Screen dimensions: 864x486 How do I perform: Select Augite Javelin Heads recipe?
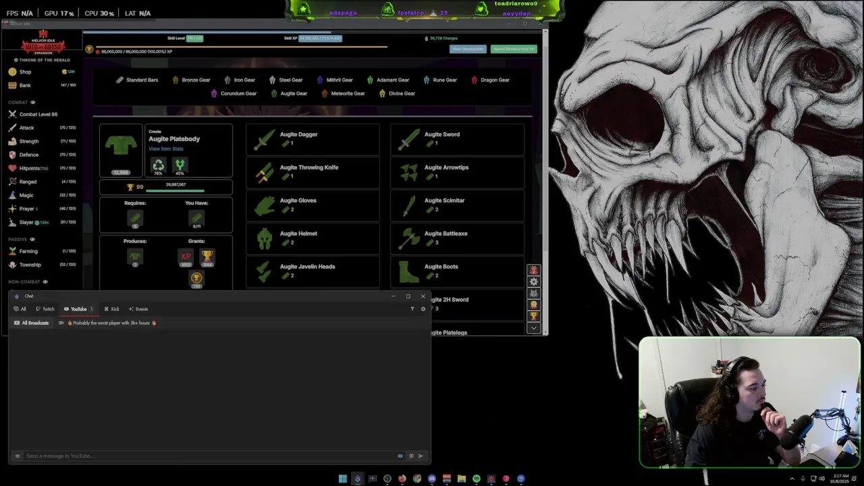coord(313,271)
